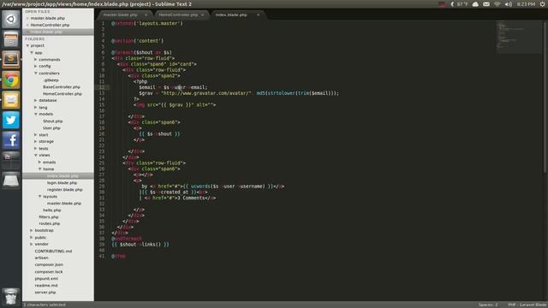This screenshot has width=548, height=308.
Task: Open the messaging envelope indicator
Action: click(486, 4)
